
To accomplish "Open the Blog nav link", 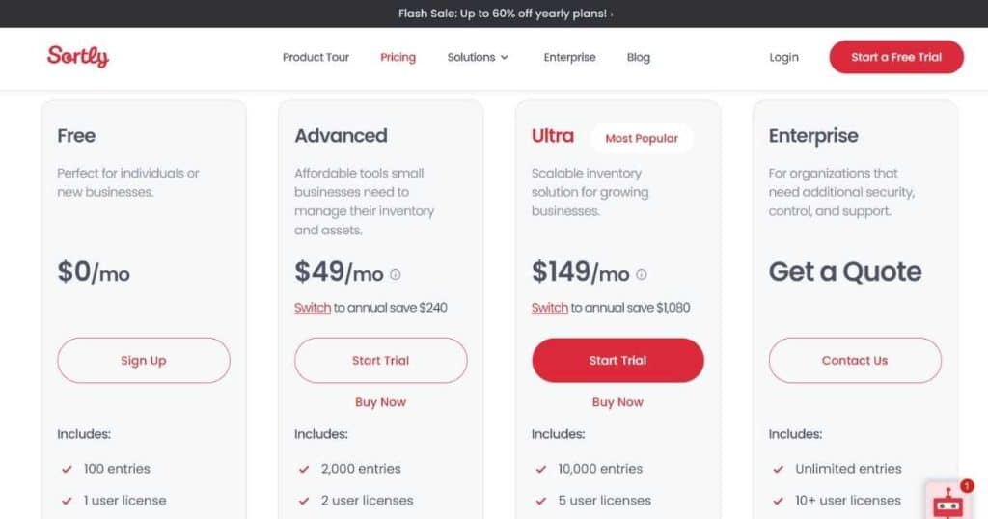I will (639, 57).
